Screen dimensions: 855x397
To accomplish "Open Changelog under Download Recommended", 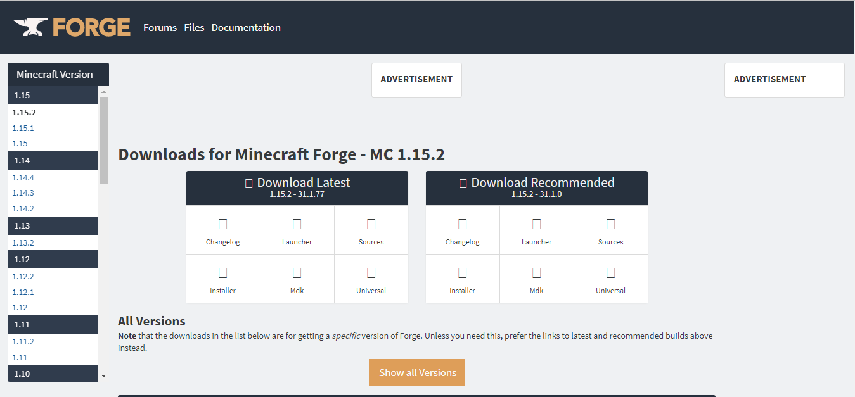I will 463,230.
